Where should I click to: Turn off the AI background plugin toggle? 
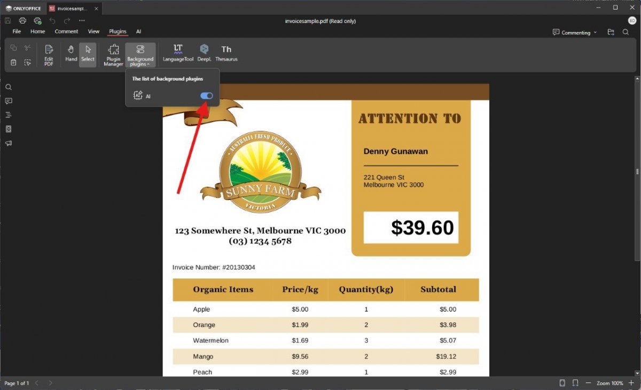[x=206, y=95]
